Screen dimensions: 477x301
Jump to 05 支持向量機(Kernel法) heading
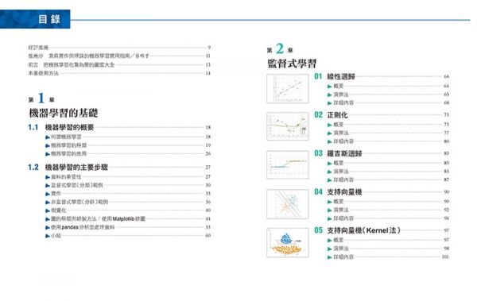coord(357,230)
